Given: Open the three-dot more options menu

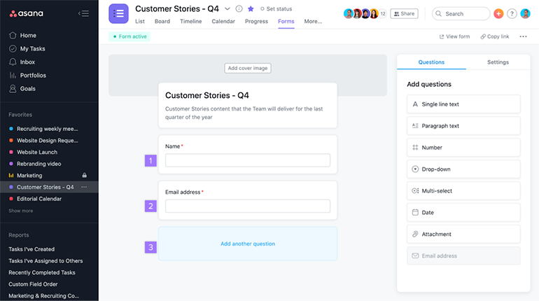Looking at the screenshot, I should coord(523,36).
